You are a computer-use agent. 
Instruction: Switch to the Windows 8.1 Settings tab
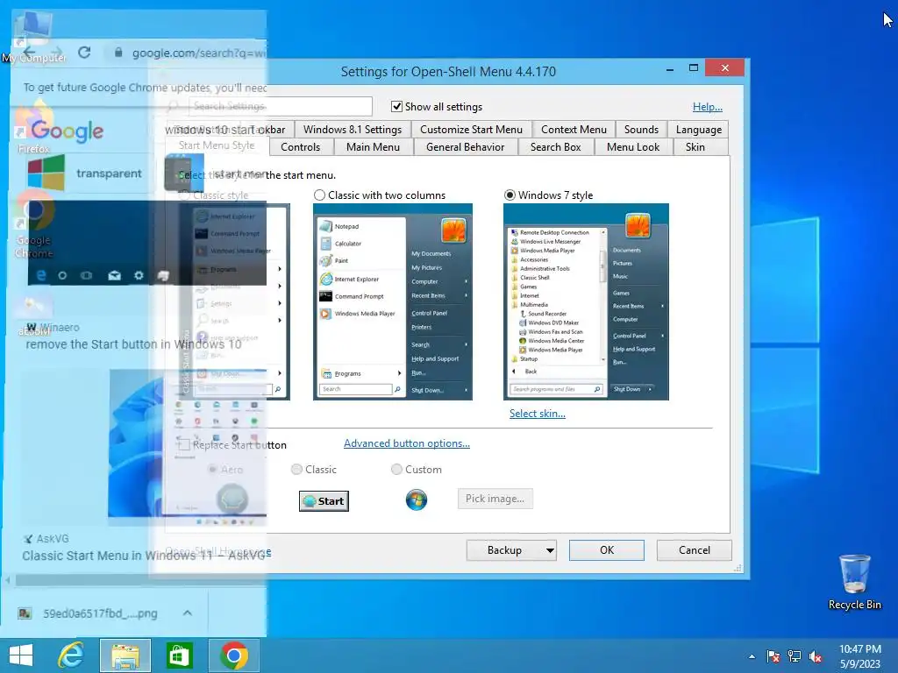coord(353,130)
